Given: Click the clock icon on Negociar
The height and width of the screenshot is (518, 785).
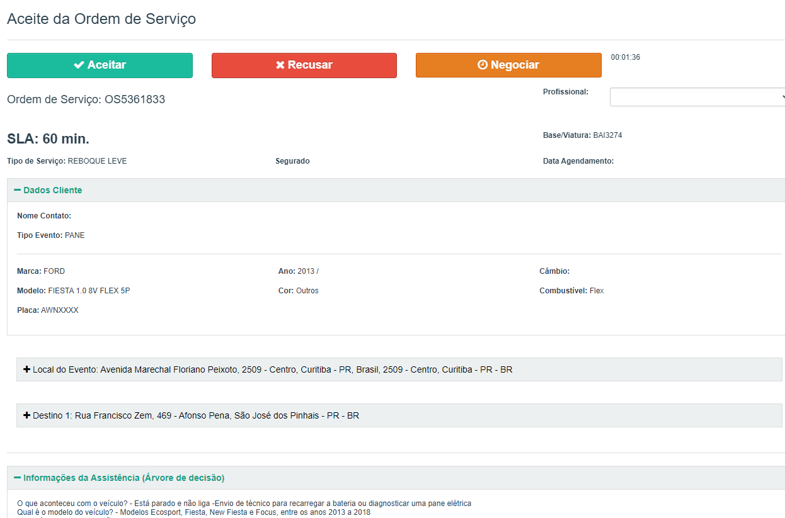Looking at the screenshot, I should coord(483,65).
